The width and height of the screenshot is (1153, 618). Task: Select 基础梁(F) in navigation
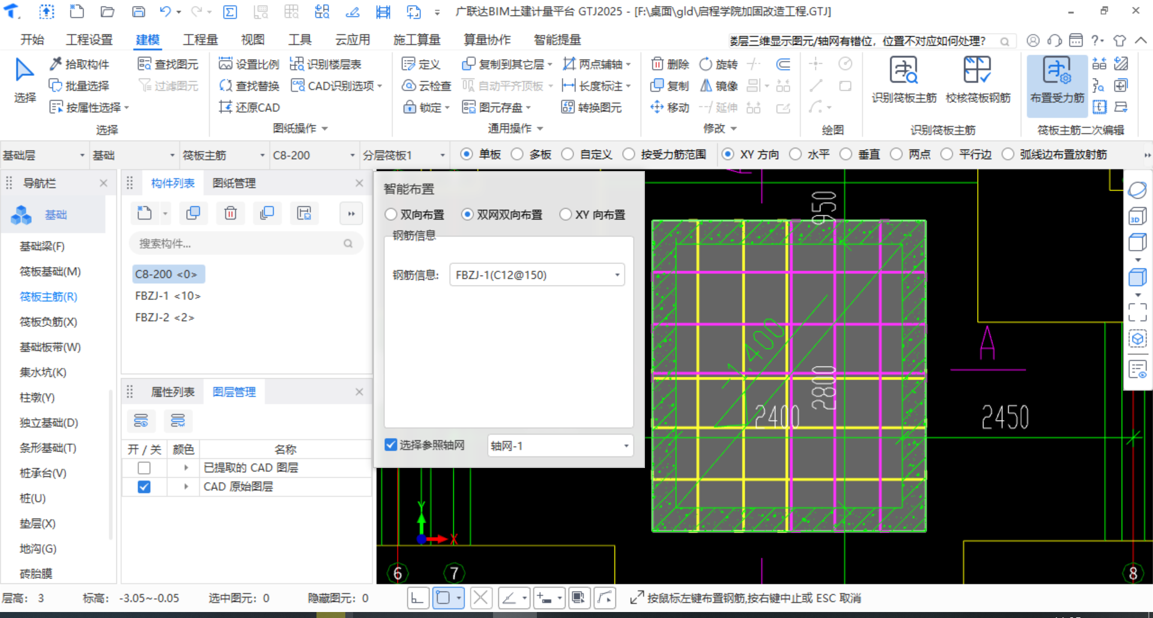point(42,246)
